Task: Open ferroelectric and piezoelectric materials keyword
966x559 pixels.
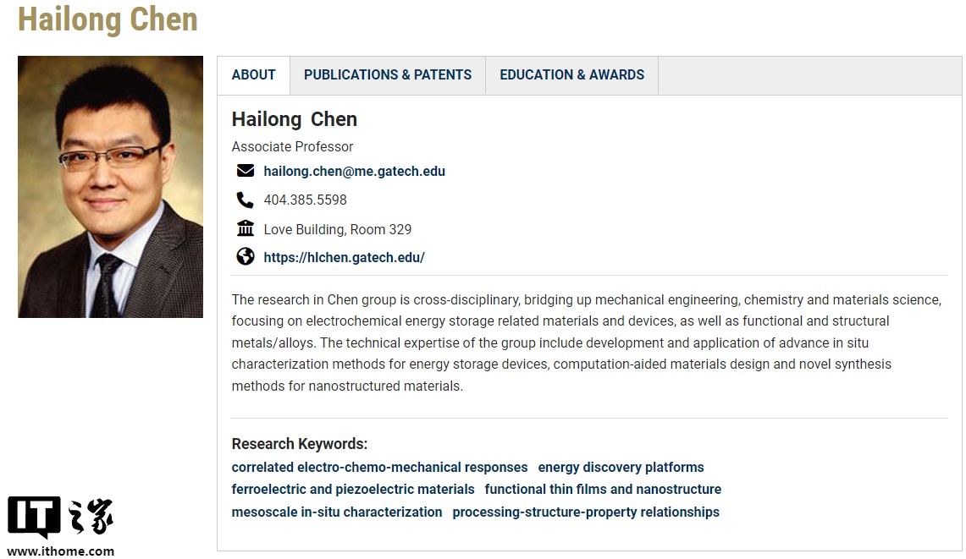Action: 353,489
